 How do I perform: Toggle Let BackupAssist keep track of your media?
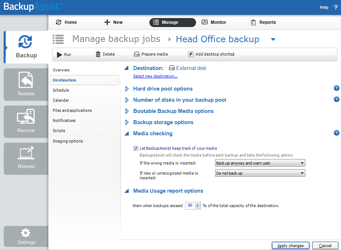click(136, 149)
